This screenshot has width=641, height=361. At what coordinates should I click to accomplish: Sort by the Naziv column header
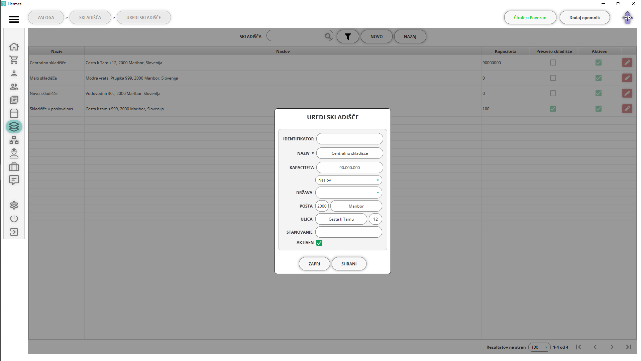(57, 51)
